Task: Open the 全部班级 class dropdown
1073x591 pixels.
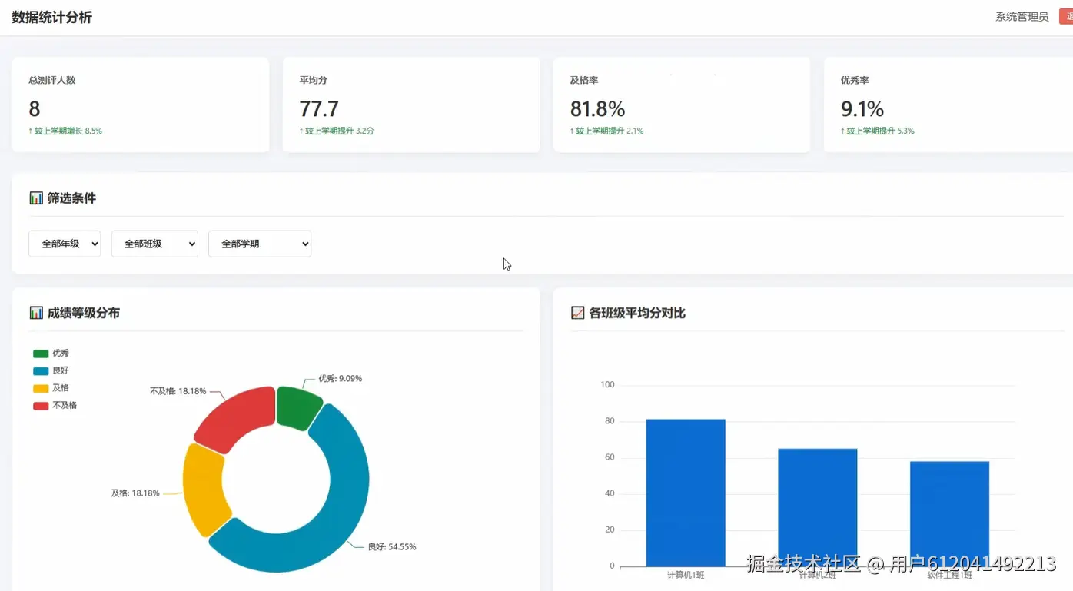Action: (x=154, y=244)
